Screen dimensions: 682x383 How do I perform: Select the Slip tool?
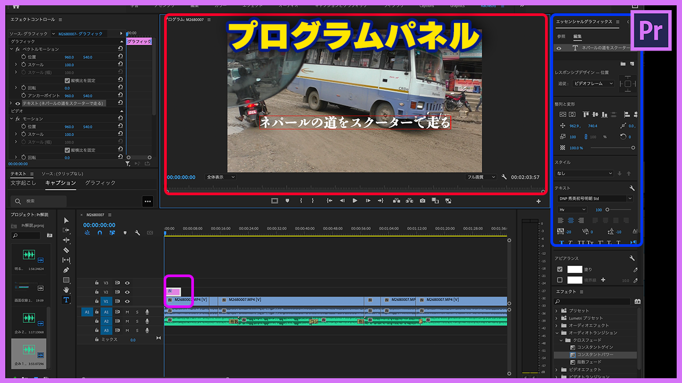66,260
